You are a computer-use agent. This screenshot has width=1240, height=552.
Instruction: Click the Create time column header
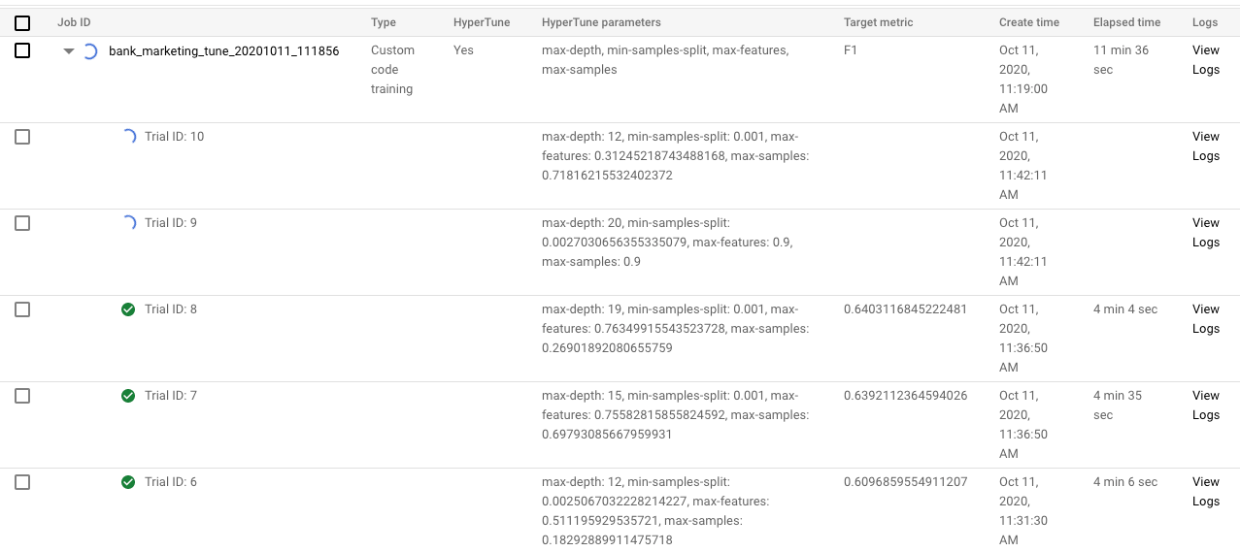point(1028,22)
